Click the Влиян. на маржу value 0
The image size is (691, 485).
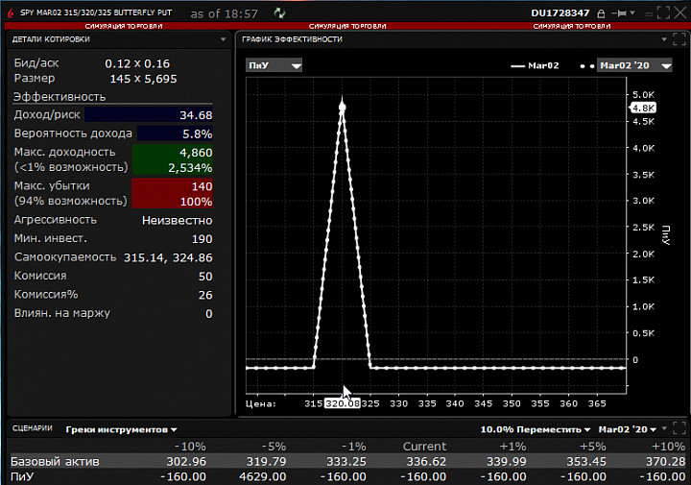[x=209, y=314]
